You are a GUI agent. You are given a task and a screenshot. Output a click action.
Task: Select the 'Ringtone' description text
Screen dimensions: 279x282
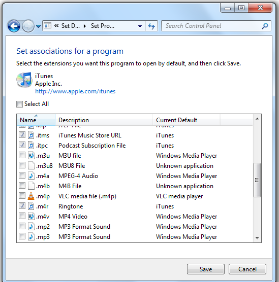(71, 206)
